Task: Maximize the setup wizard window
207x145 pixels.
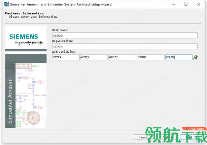Action: (186, 4)
